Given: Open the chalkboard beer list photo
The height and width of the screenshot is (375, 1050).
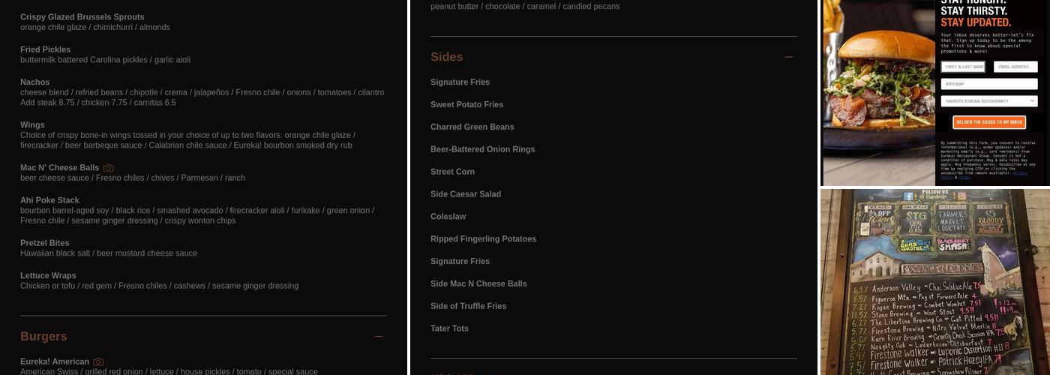Looking at the screenshot, I should [x=934, y=282].
